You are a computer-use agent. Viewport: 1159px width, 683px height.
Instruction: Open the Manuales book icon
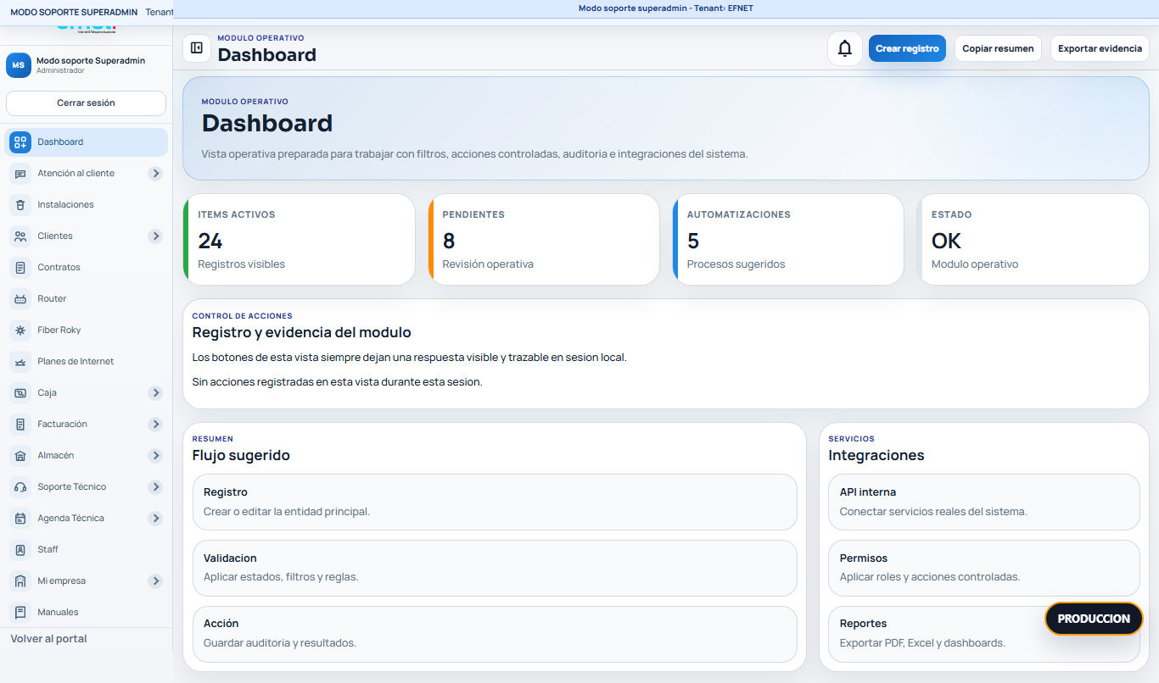click(20, 612)
